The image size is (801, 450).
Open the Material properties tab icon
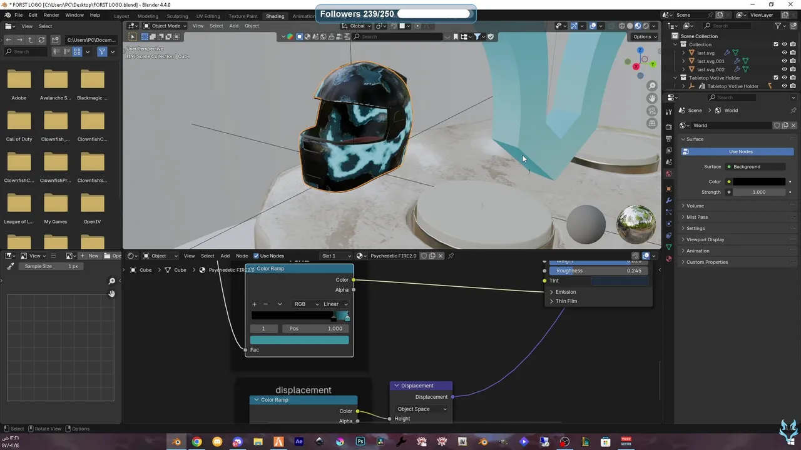click(669, 259)
